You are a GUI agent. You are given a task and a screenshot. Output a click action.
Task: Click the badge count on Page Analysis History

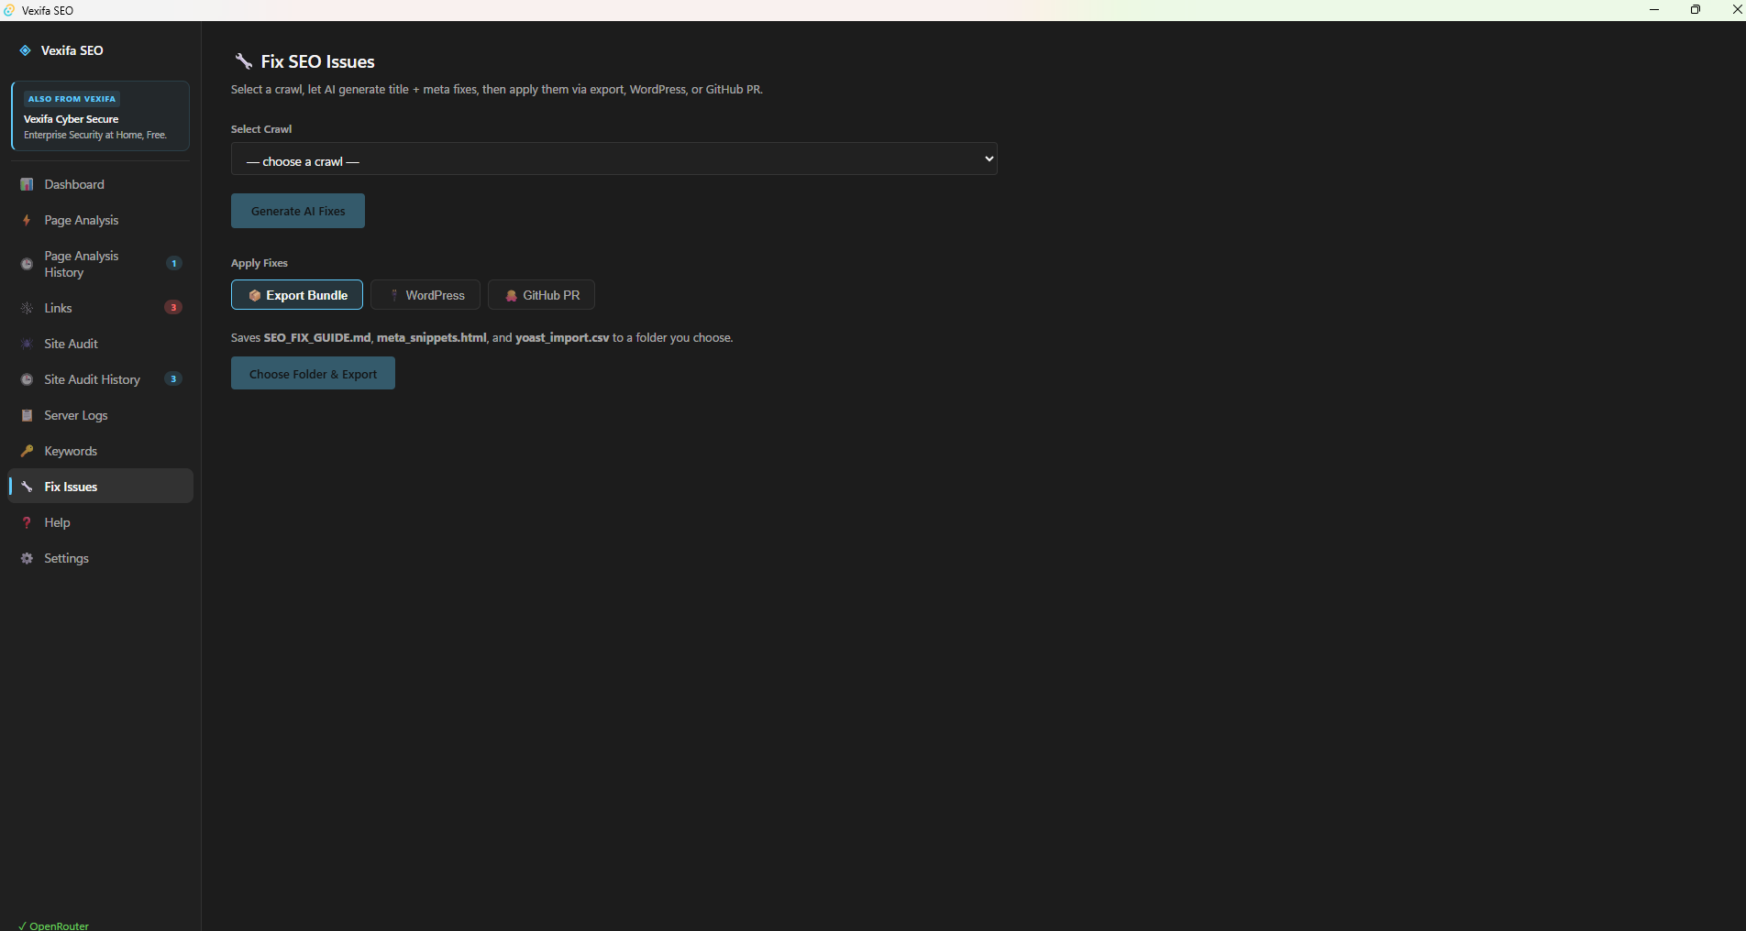pos(174,263)
